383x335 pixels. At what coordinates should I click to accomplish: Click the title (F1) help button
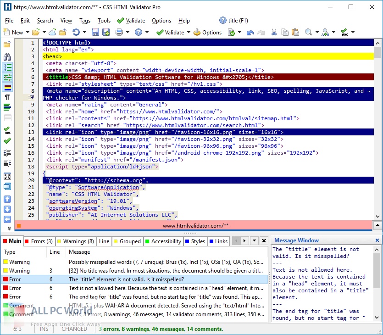[235, 20]
